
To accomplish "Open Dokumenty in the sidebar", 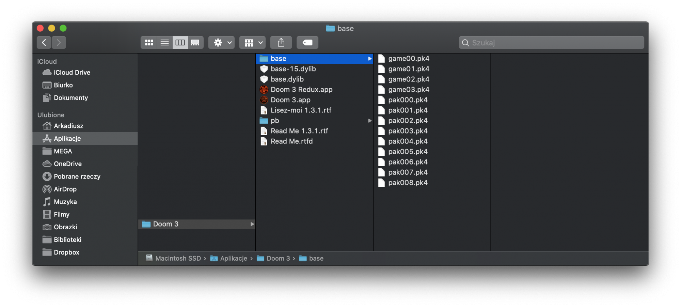I will 85,98.
